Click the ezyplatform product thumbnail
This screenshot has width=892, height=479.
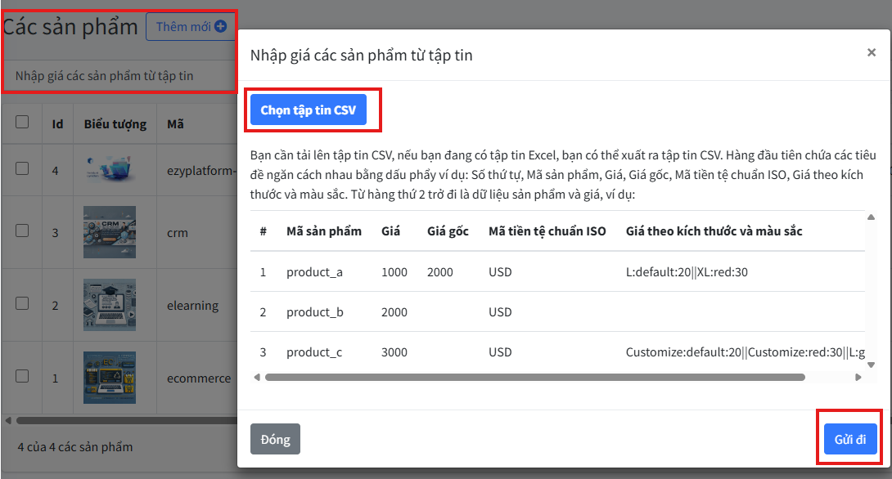click(110, 170)
